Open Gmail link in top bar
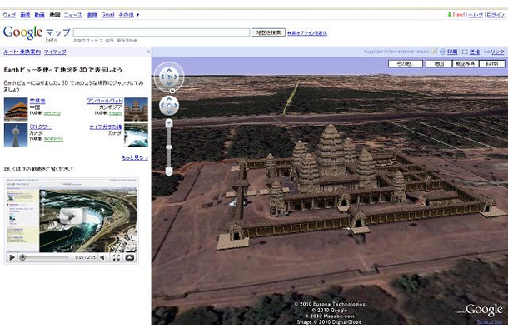508x333 pixels. 107,15
